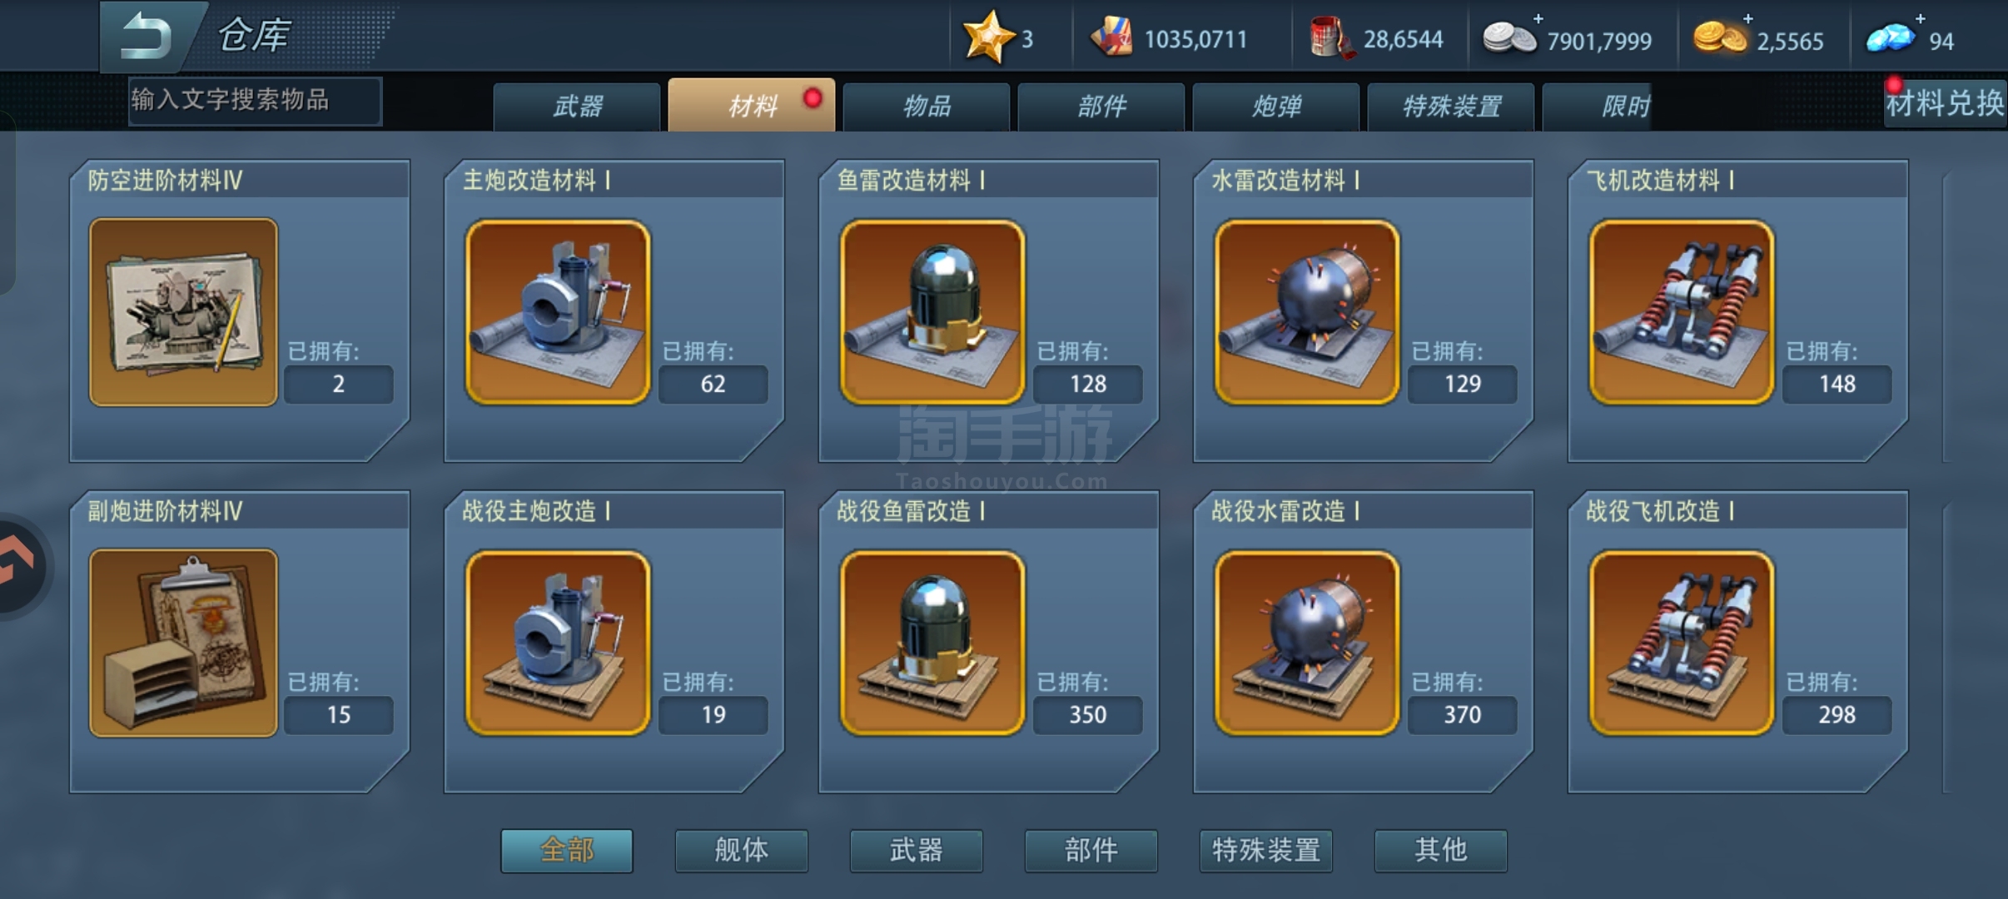Select the 全部 filter button
Screen dimensions: 2008x899
coord(566,850)
